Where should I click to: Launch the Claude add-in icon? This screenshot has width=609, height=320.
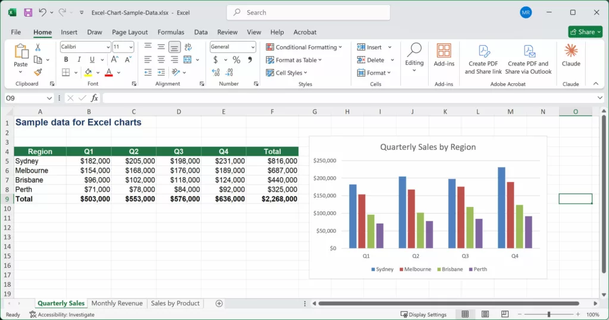click(571, 51)
